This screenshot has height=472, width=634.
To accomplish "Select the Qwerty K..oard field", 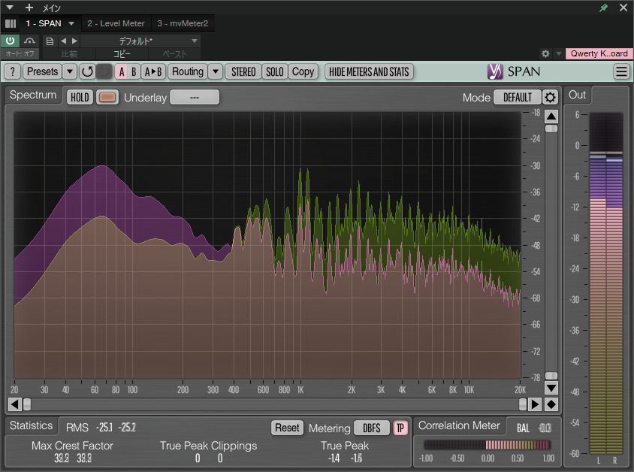I will point(599,53).
